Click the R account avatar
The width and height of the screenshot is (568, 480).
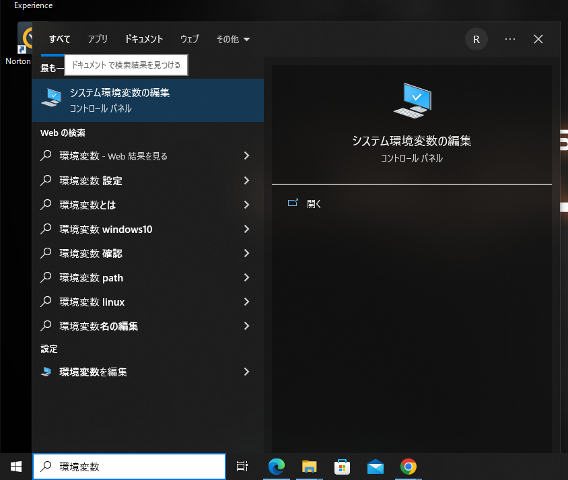pyautogui.click(x=476, y=39)
